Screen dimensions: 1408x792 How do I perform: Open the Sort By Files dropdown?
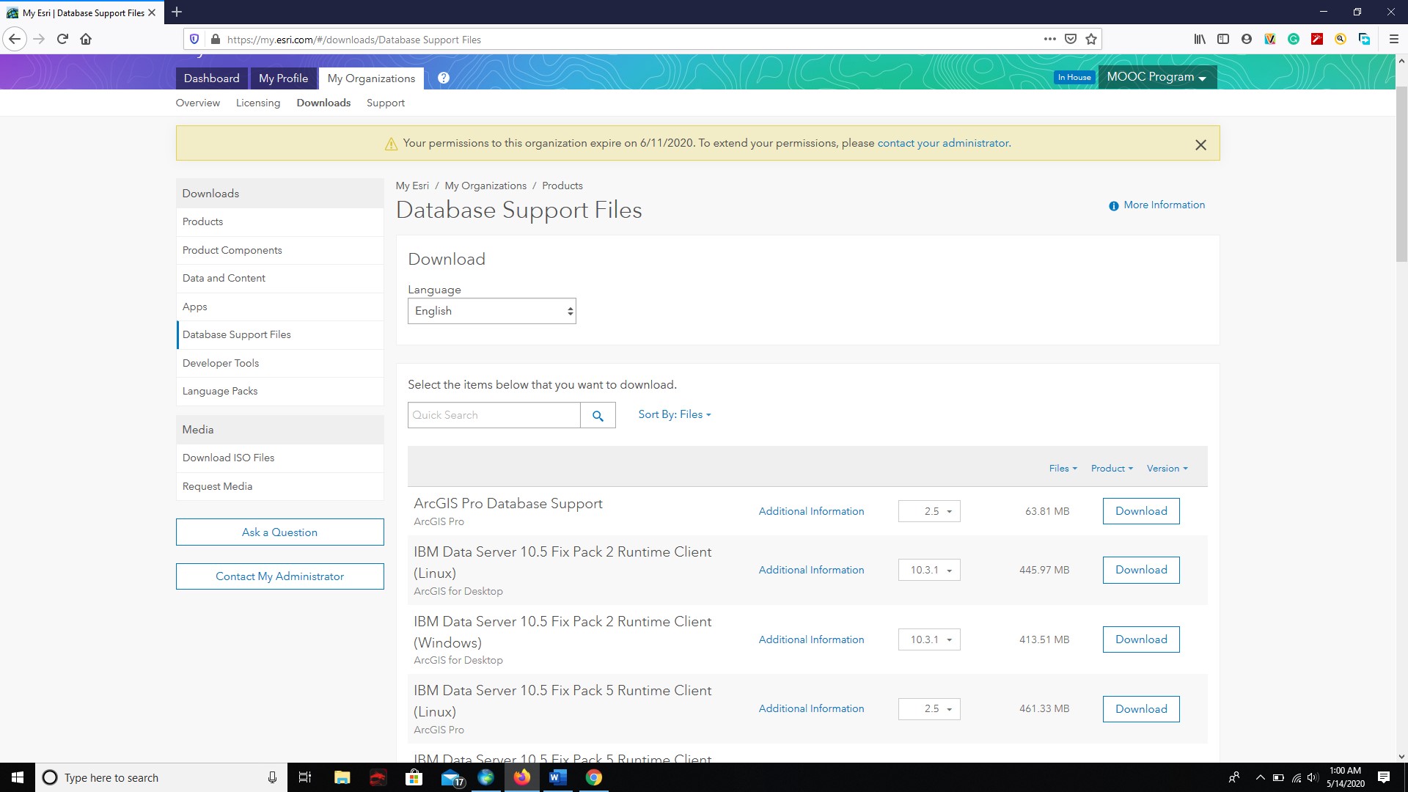click(x=674, y=414)
